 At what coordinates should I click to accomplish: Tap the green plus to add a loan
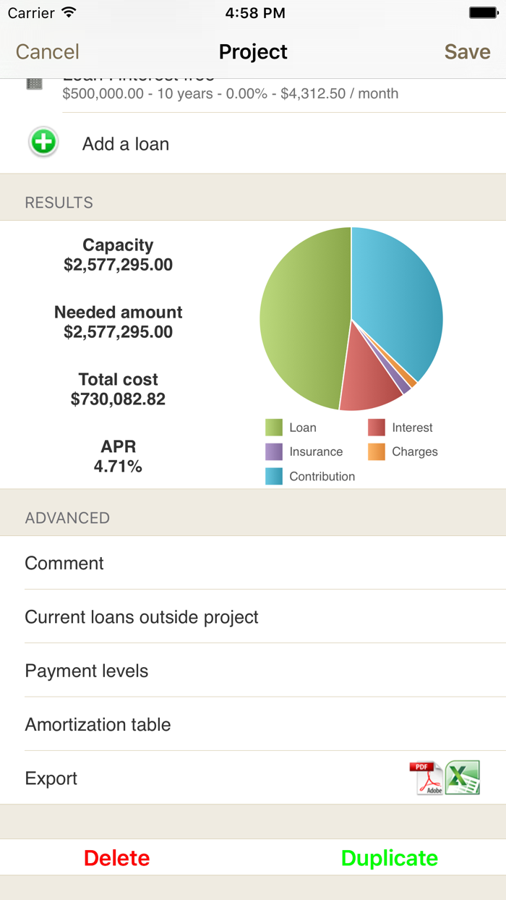tap(43, 143)
